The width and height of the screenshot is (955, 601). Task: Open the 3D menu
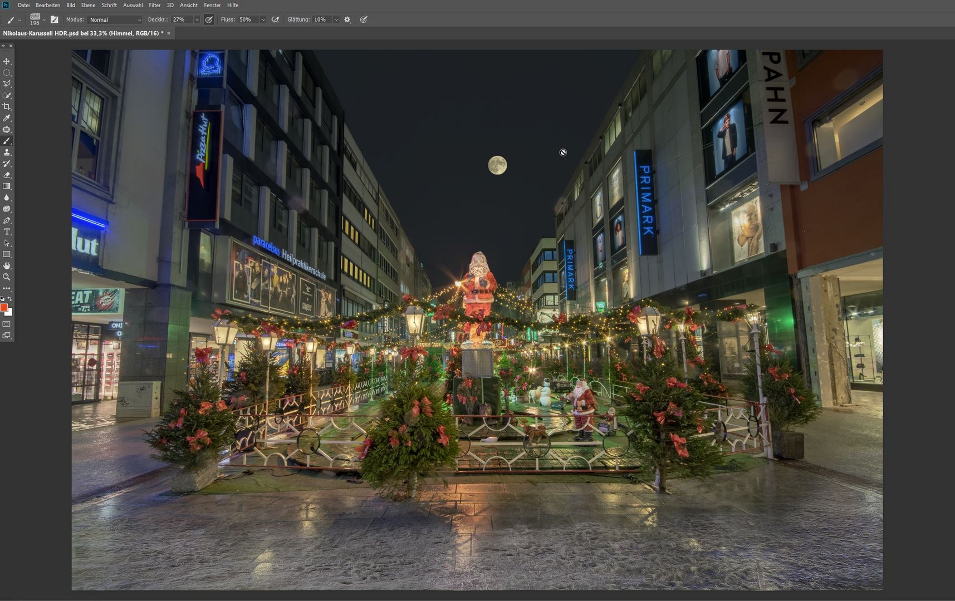(x=170, y=5)
